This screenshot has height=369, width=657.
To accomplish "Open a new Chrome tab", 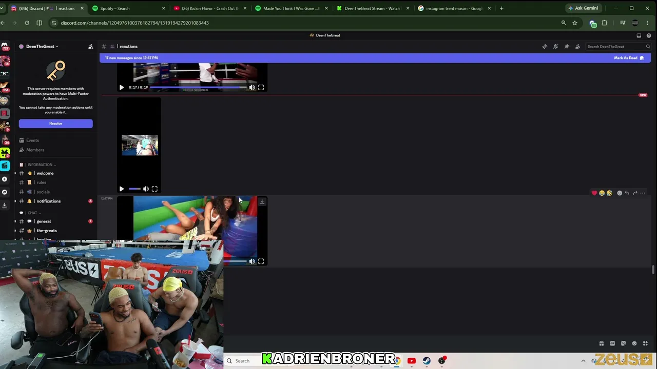I will click(501, 8).
